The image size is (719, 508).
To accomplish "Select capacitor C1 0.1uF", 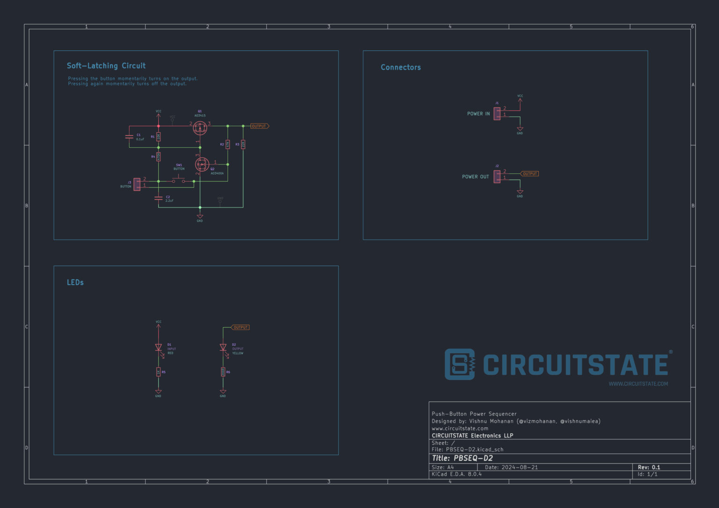I will click(130, 137).
